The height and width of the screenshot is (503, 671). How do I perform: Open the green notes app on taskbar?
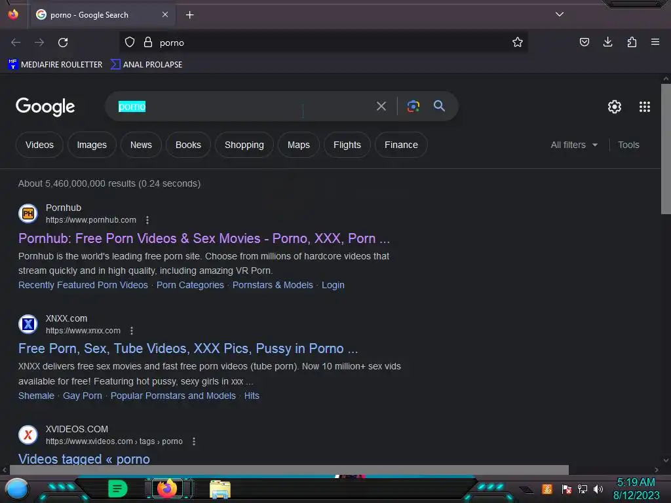point(118,489)
